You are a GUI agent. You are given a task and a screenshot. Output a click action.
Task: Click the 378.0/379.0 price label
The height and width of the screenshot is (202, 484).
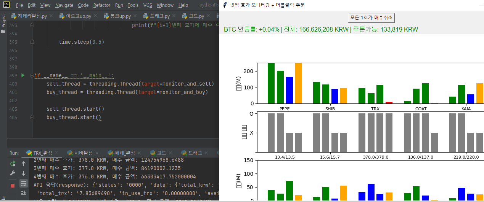(x=376, y=157)
